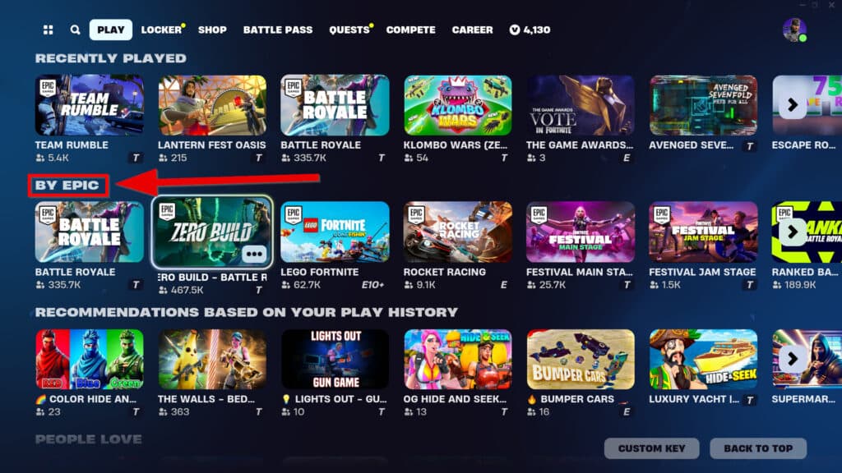Select the Team Rumble thumbnail
Screen dimensions: 842x473
[89, 105]
